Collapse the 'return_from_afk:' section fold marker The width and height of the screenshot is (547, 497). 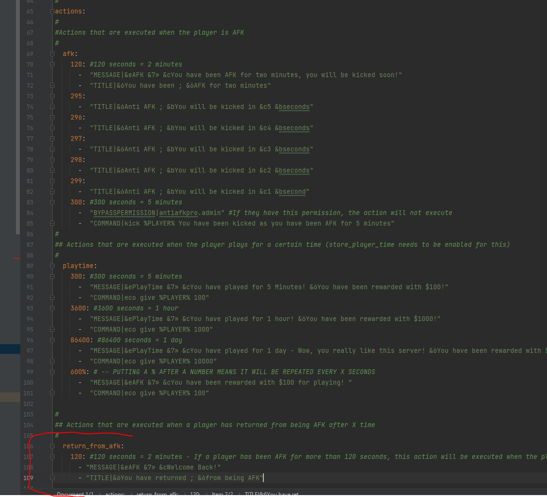click(x=52, y=446)
